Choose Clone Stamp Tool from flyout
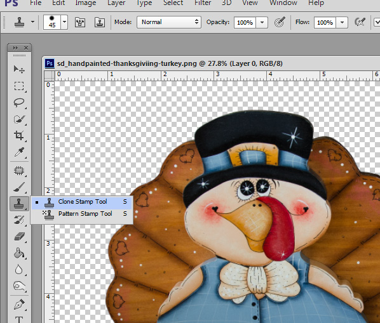Viewport: 380px width, 323px height. click(82, 202)
